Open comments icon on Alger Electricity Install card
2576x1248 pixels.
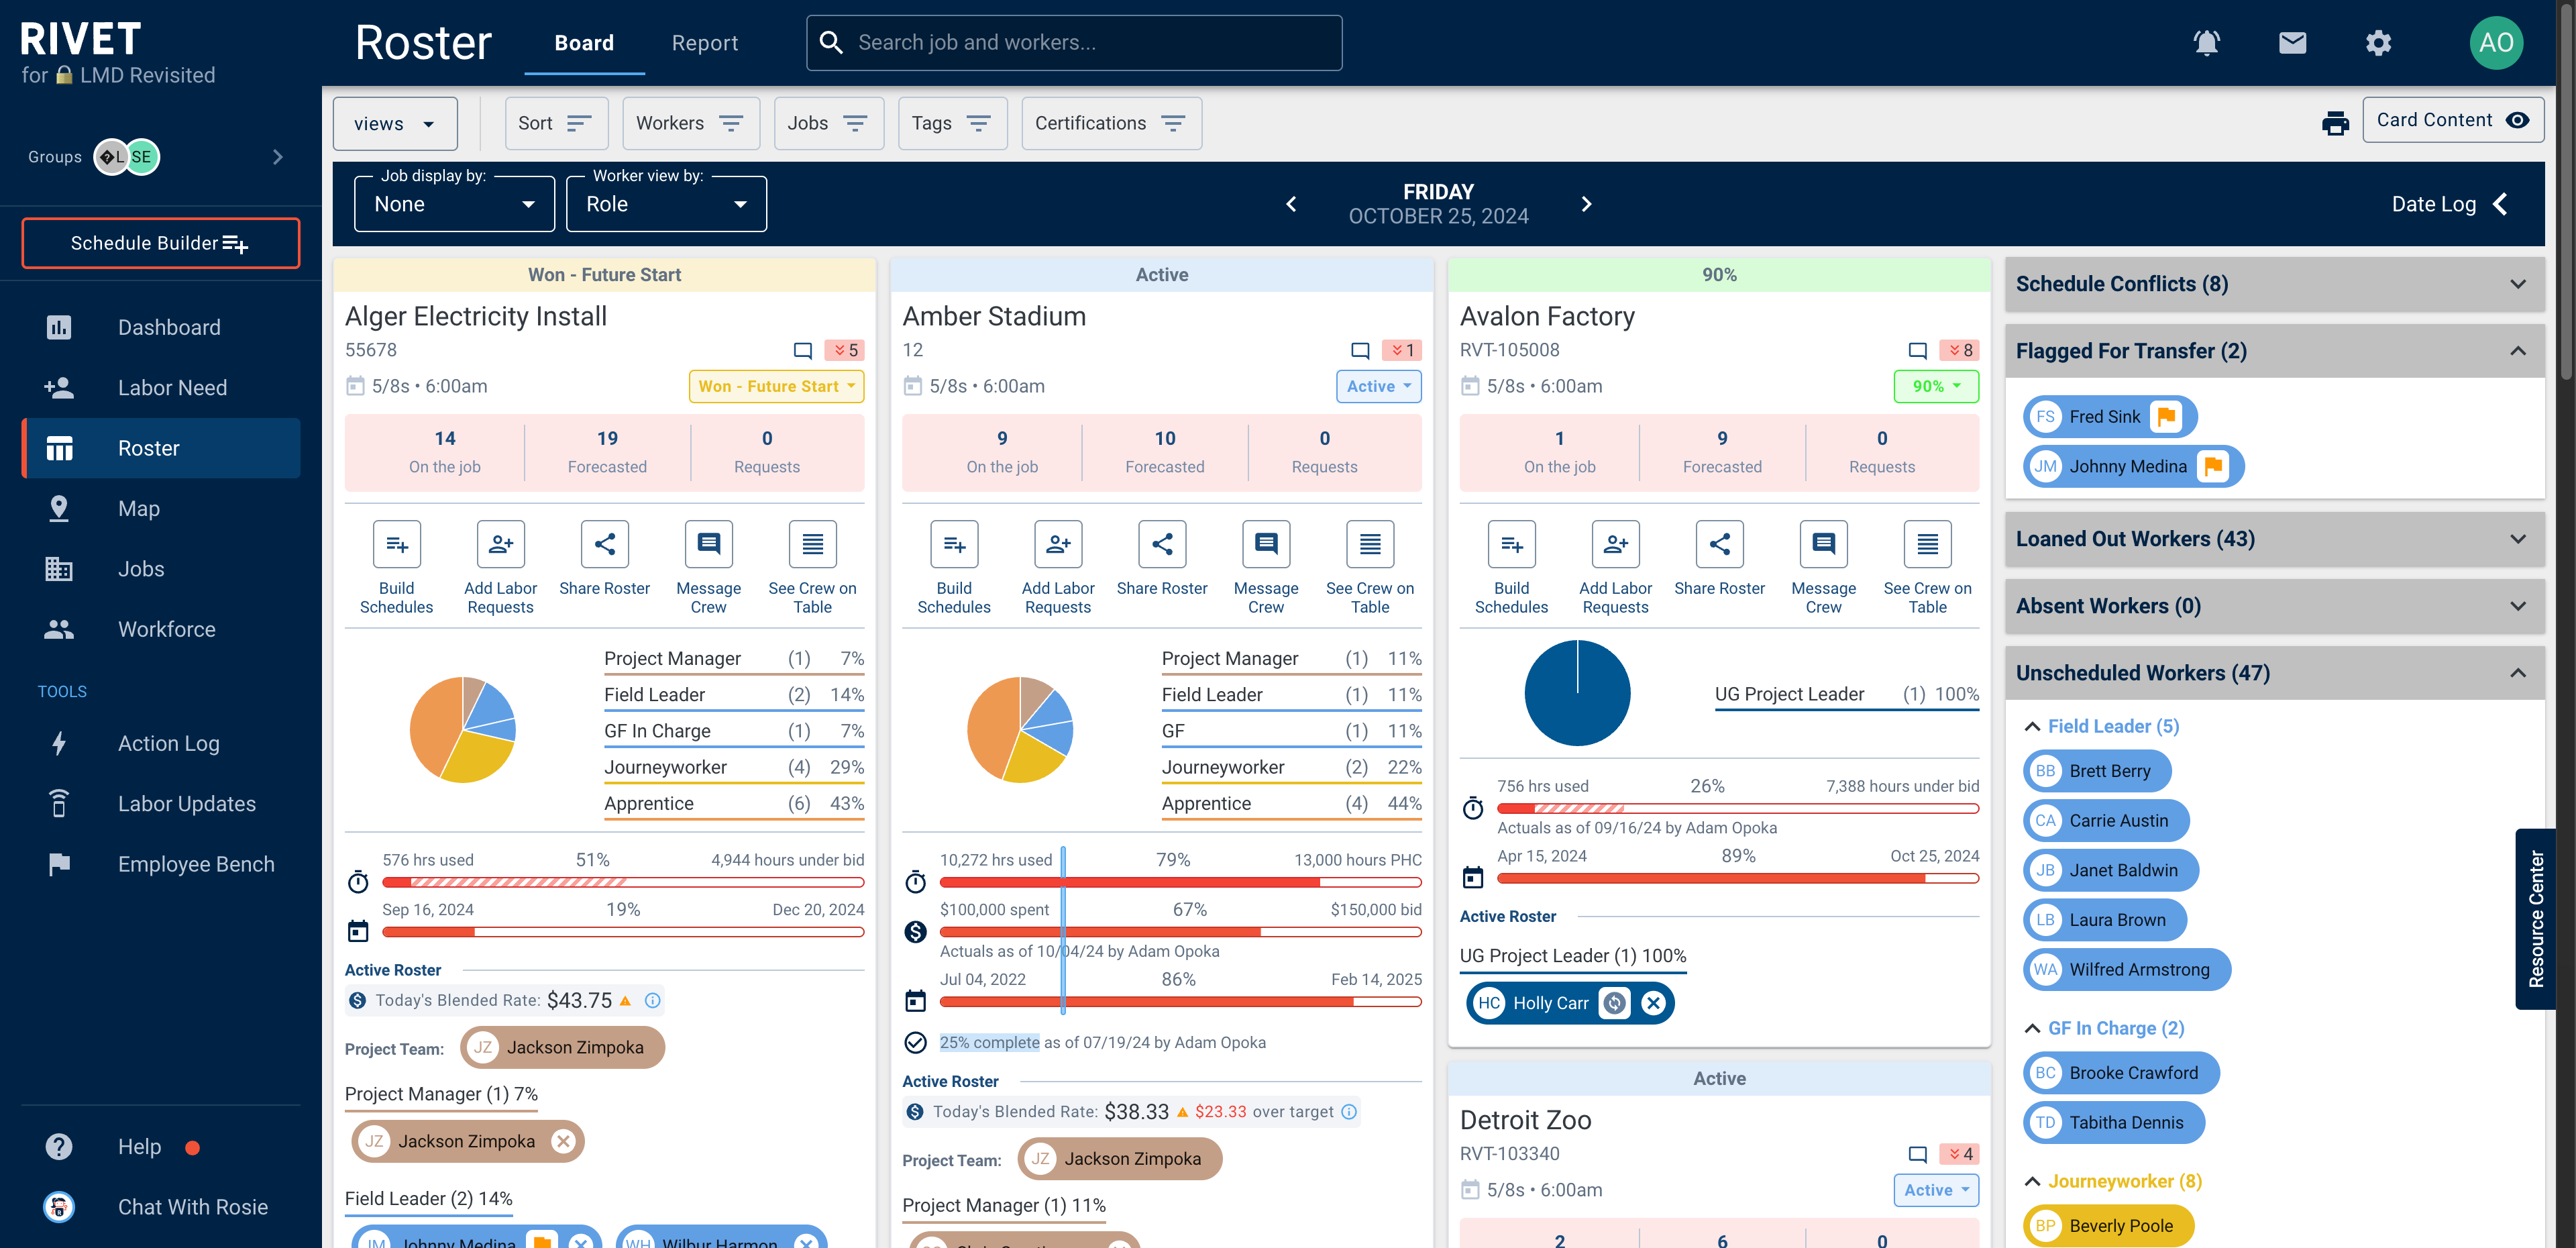802,350
